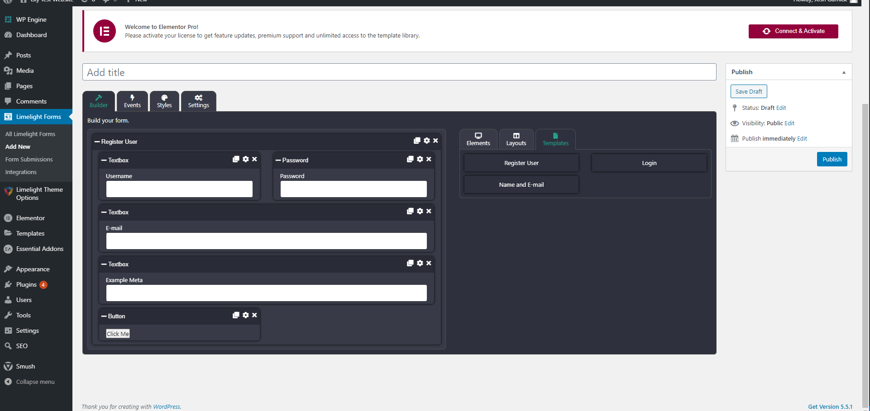Remove the Button element with X icon

point(254,315)
